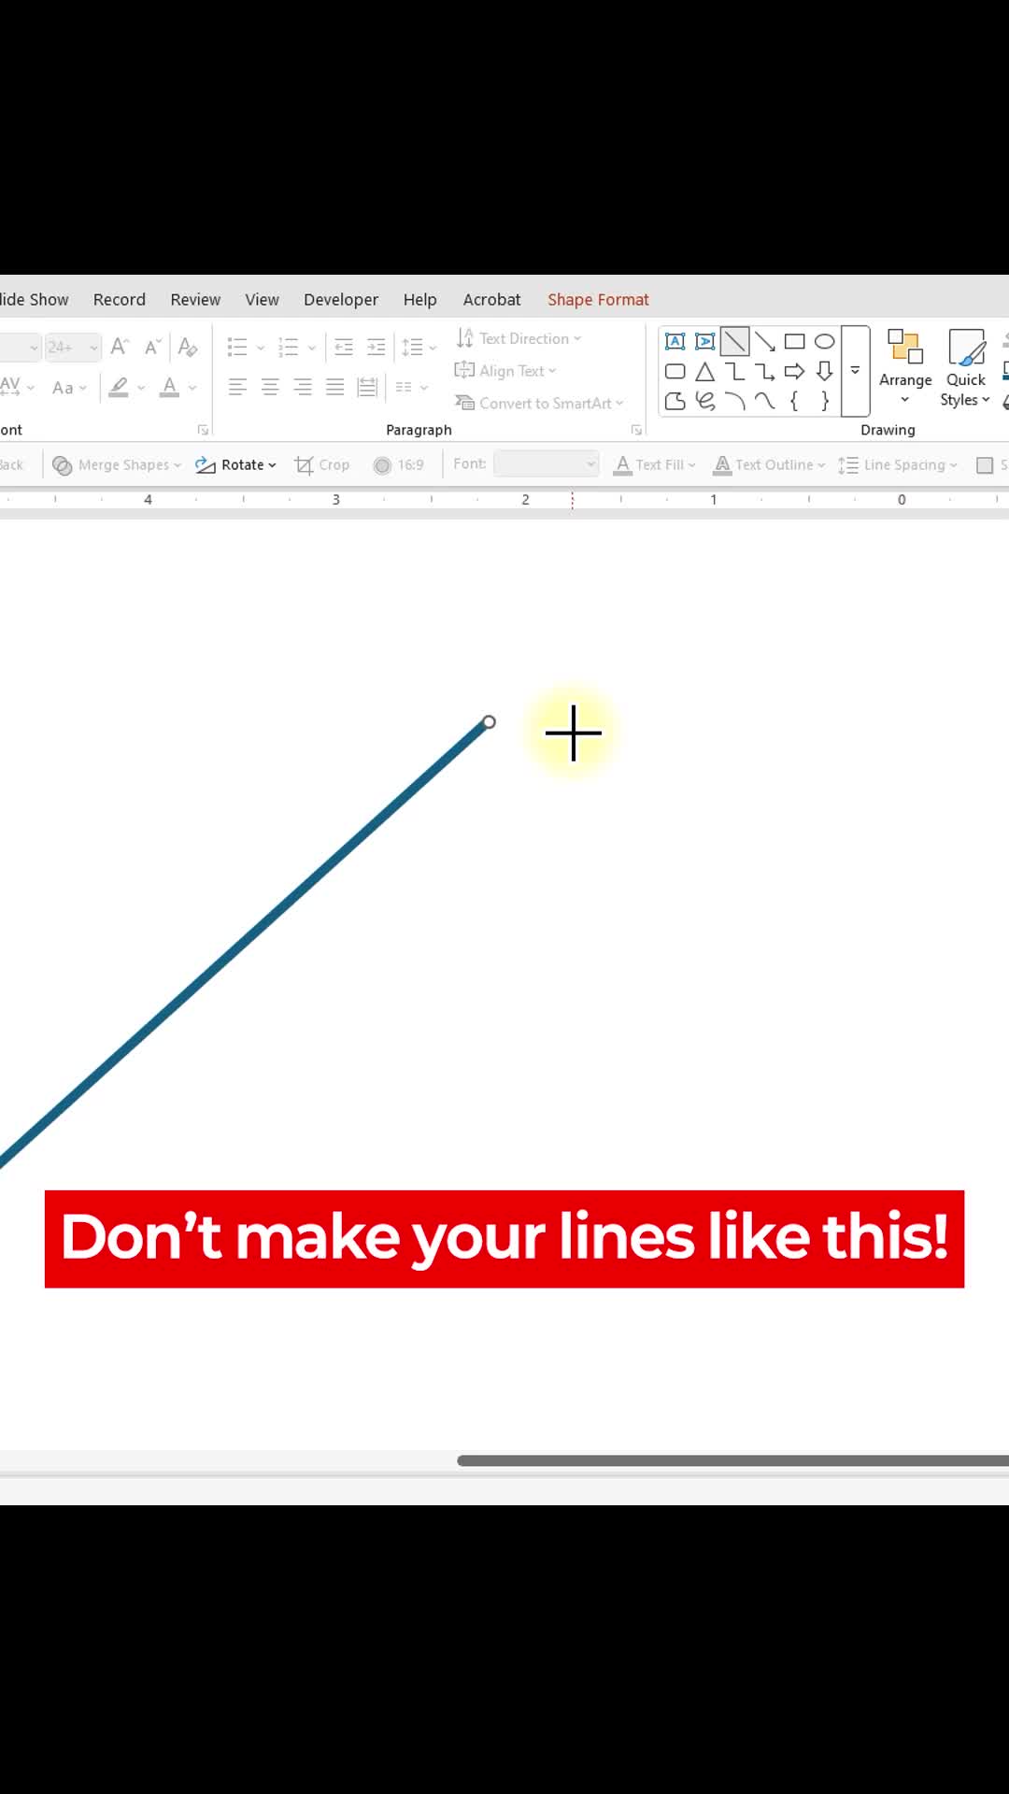Open the Slide Show tab
Screen dimensions: 1009x1794
pyautogui.click(x=35, y=299)
